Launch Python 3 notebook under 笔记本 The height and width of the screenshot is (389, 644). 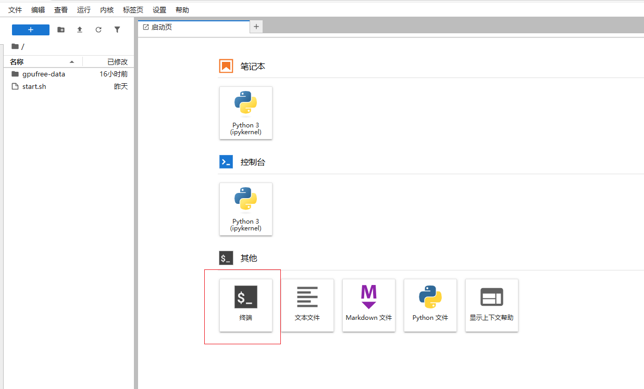click(x=246, y=113)
